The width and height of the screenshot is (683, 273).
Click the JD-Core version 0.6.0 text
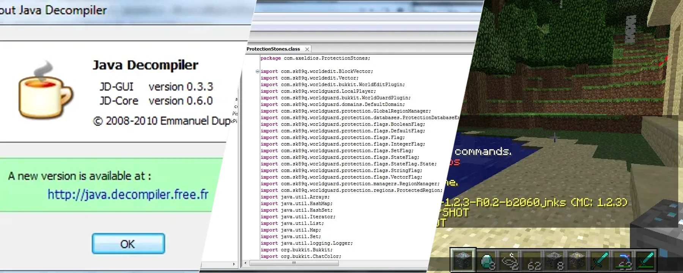156,101
